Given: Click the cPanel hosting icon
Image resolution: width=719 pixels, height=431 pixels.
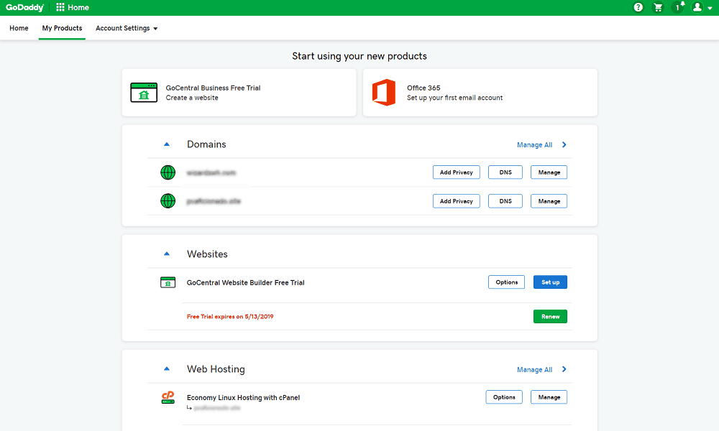Looking at the screenshot, I should 168,397.
